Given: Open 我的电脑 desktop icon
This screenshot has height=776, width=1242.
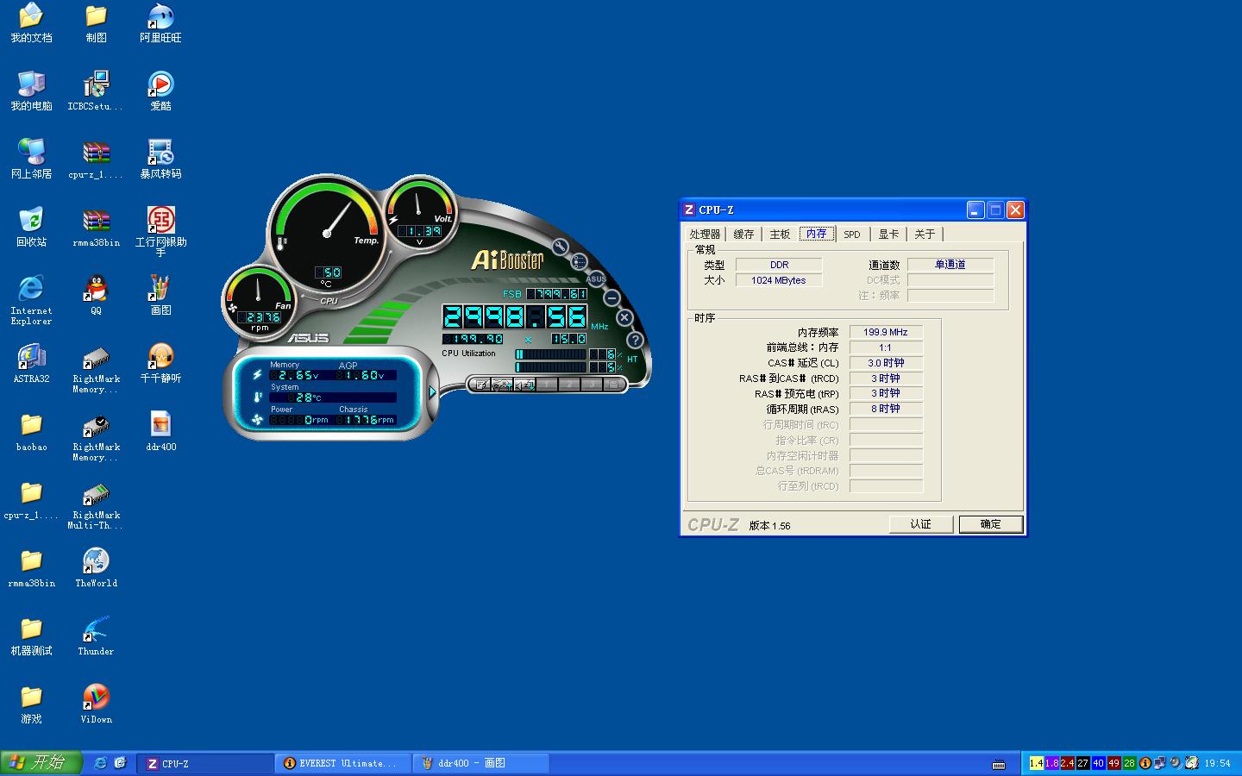Looking at the screenshot, I should [x=31, y=91].
